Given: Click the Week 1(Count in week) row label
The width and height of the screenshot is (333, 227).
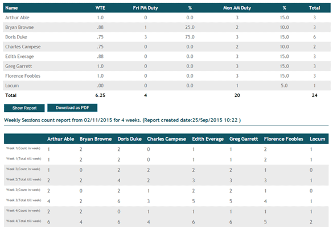Looking at the screenshot, I should (23, 148).
